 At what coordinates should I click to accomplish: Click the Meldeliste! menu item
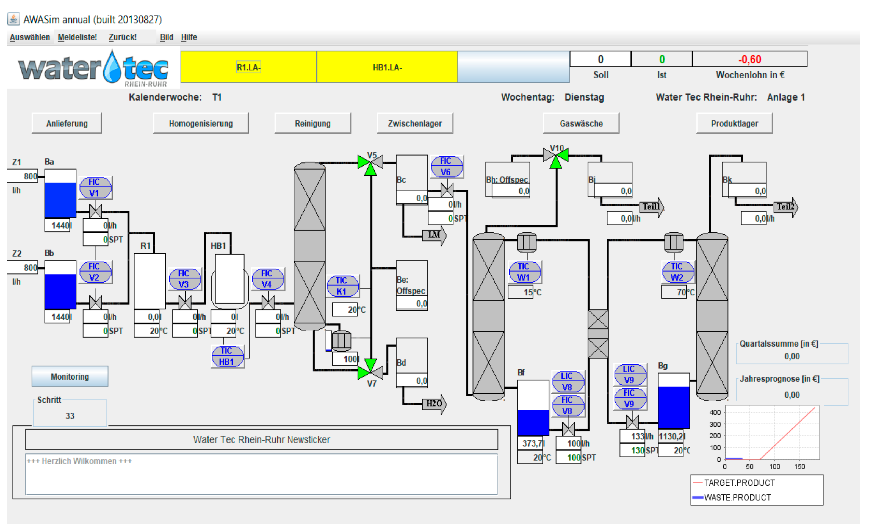77,37
